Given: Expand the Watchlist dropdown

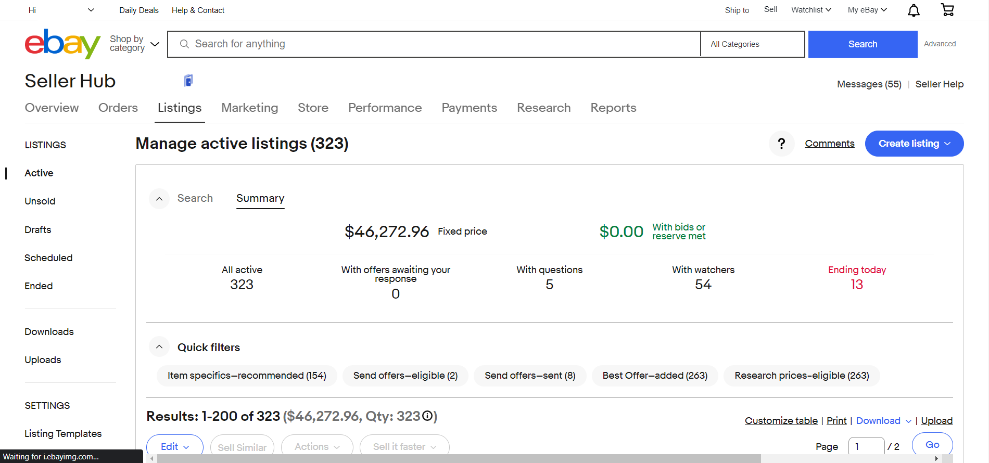Looking at the screenshot, I should tap(811, 10).
